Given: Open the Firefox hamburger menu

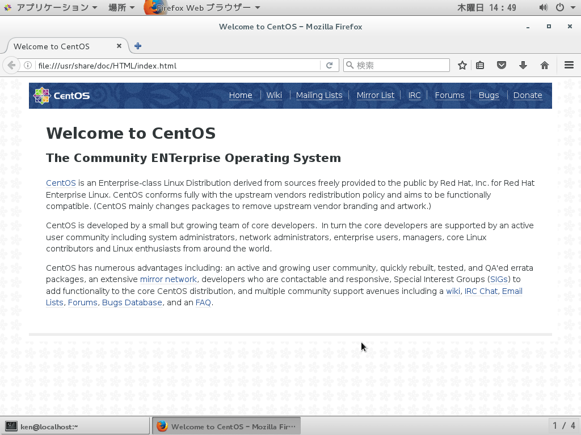Looking at the screenshot, I should pyautogui.click(x=569, y=65).
